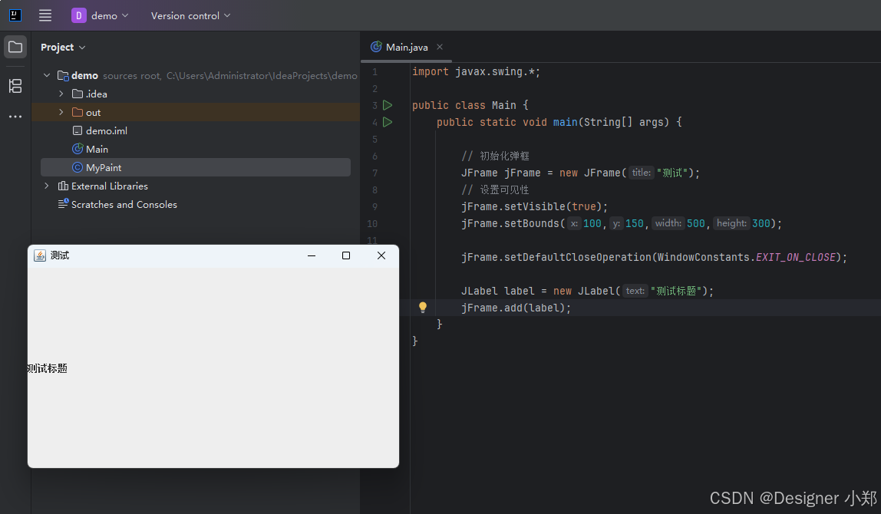Open the demo project dropdown
881x514 pixels.
pyautogui.click(x=100, y=16)
